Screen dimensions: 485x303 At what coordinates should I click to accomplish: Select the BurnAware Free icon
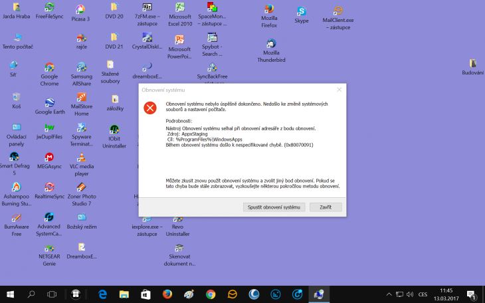(17, 225)
